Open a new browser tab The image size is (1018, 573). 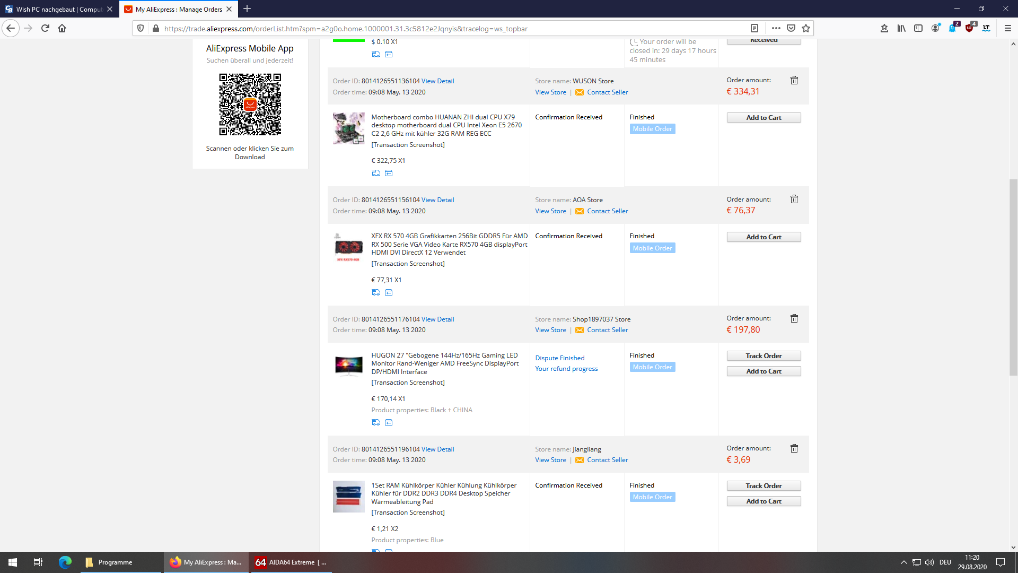(247, 9)
